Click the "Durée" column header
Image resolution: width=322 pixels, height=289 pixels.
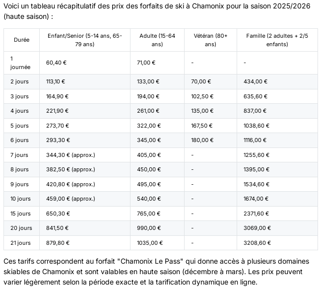tap(21, 40)
